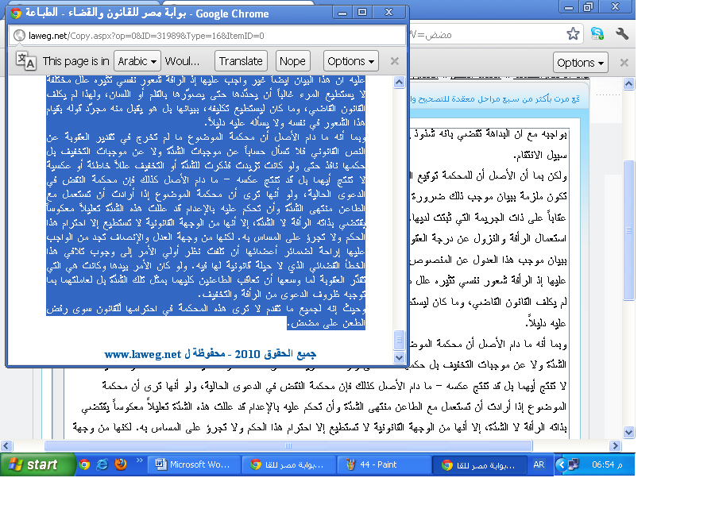Switch to first Chrome taskbar button
715x524 pixels.
[x=288, y=464]
